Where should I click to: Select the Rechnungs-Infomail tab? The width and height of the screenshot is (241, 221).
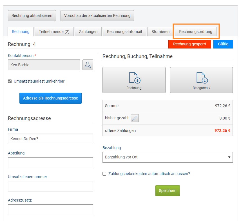click(x=124, y=32)
